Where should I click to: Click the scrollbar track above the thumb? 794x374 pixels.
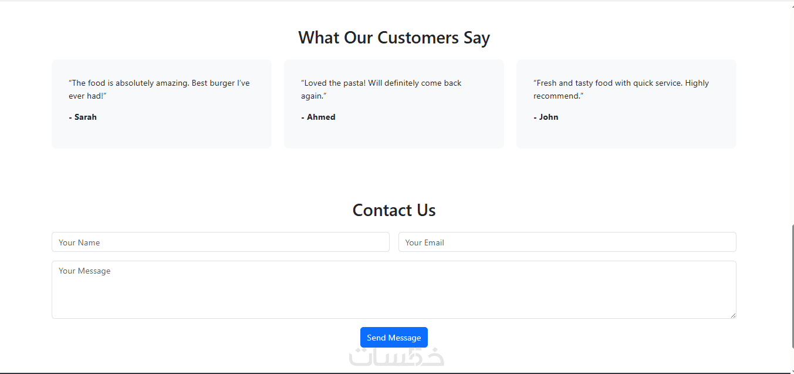point(792,117)
